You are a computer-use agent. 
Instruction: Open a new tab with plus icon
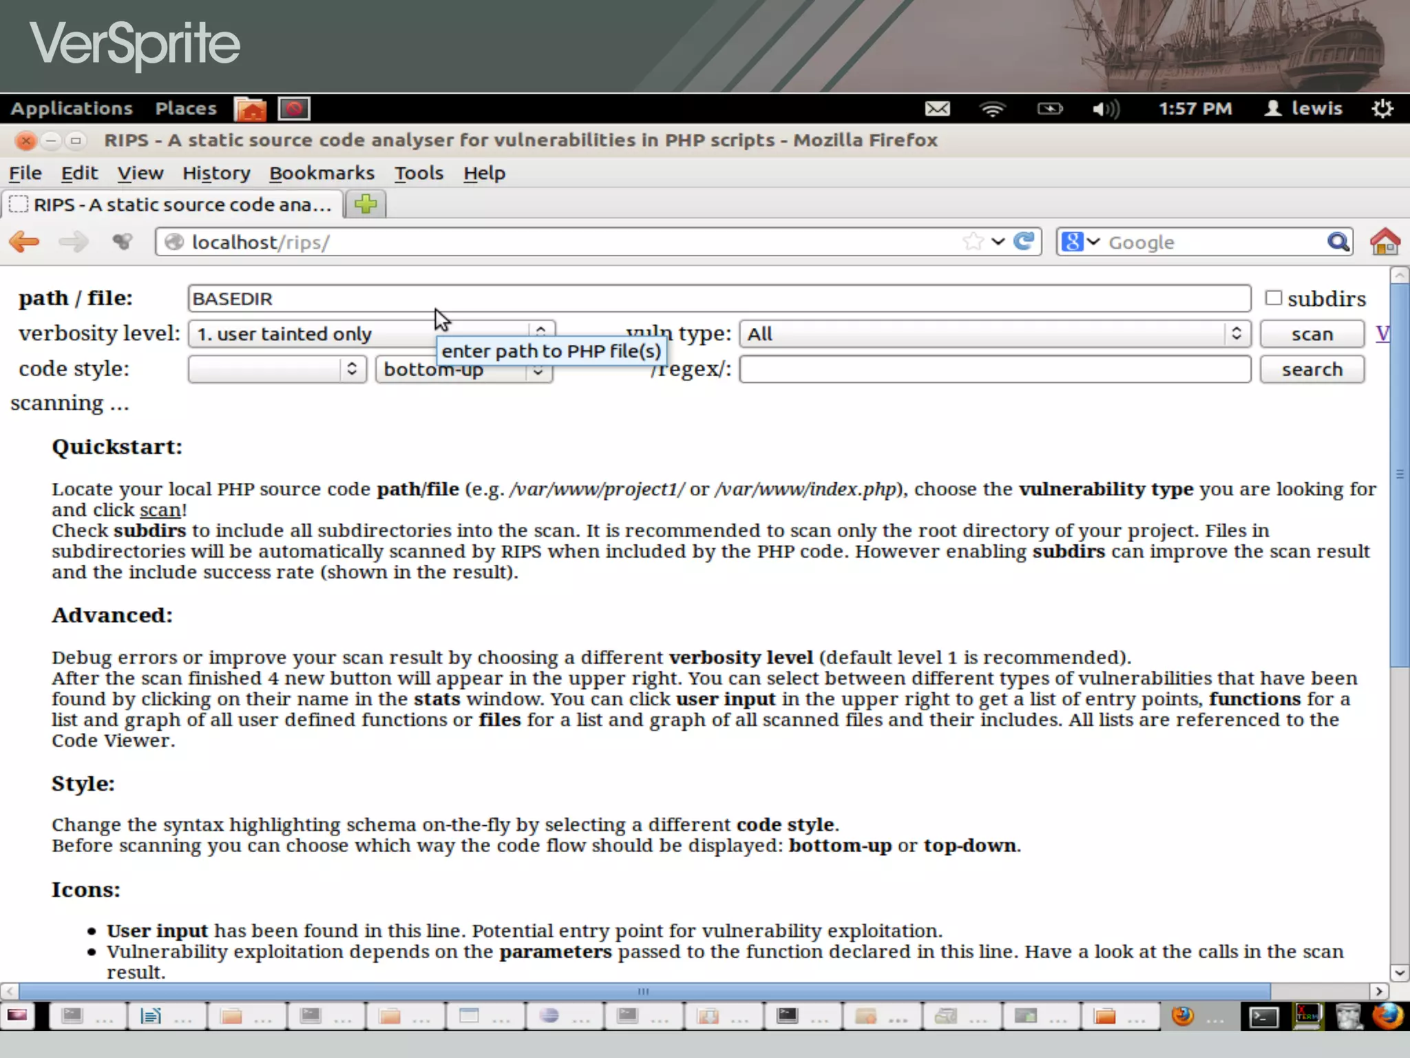click(x=366, y=204)
